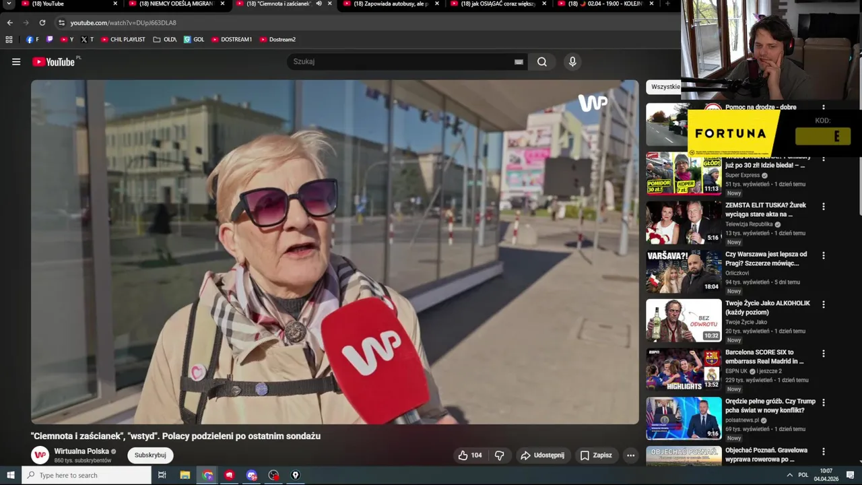Click the main video player frame

335,252
